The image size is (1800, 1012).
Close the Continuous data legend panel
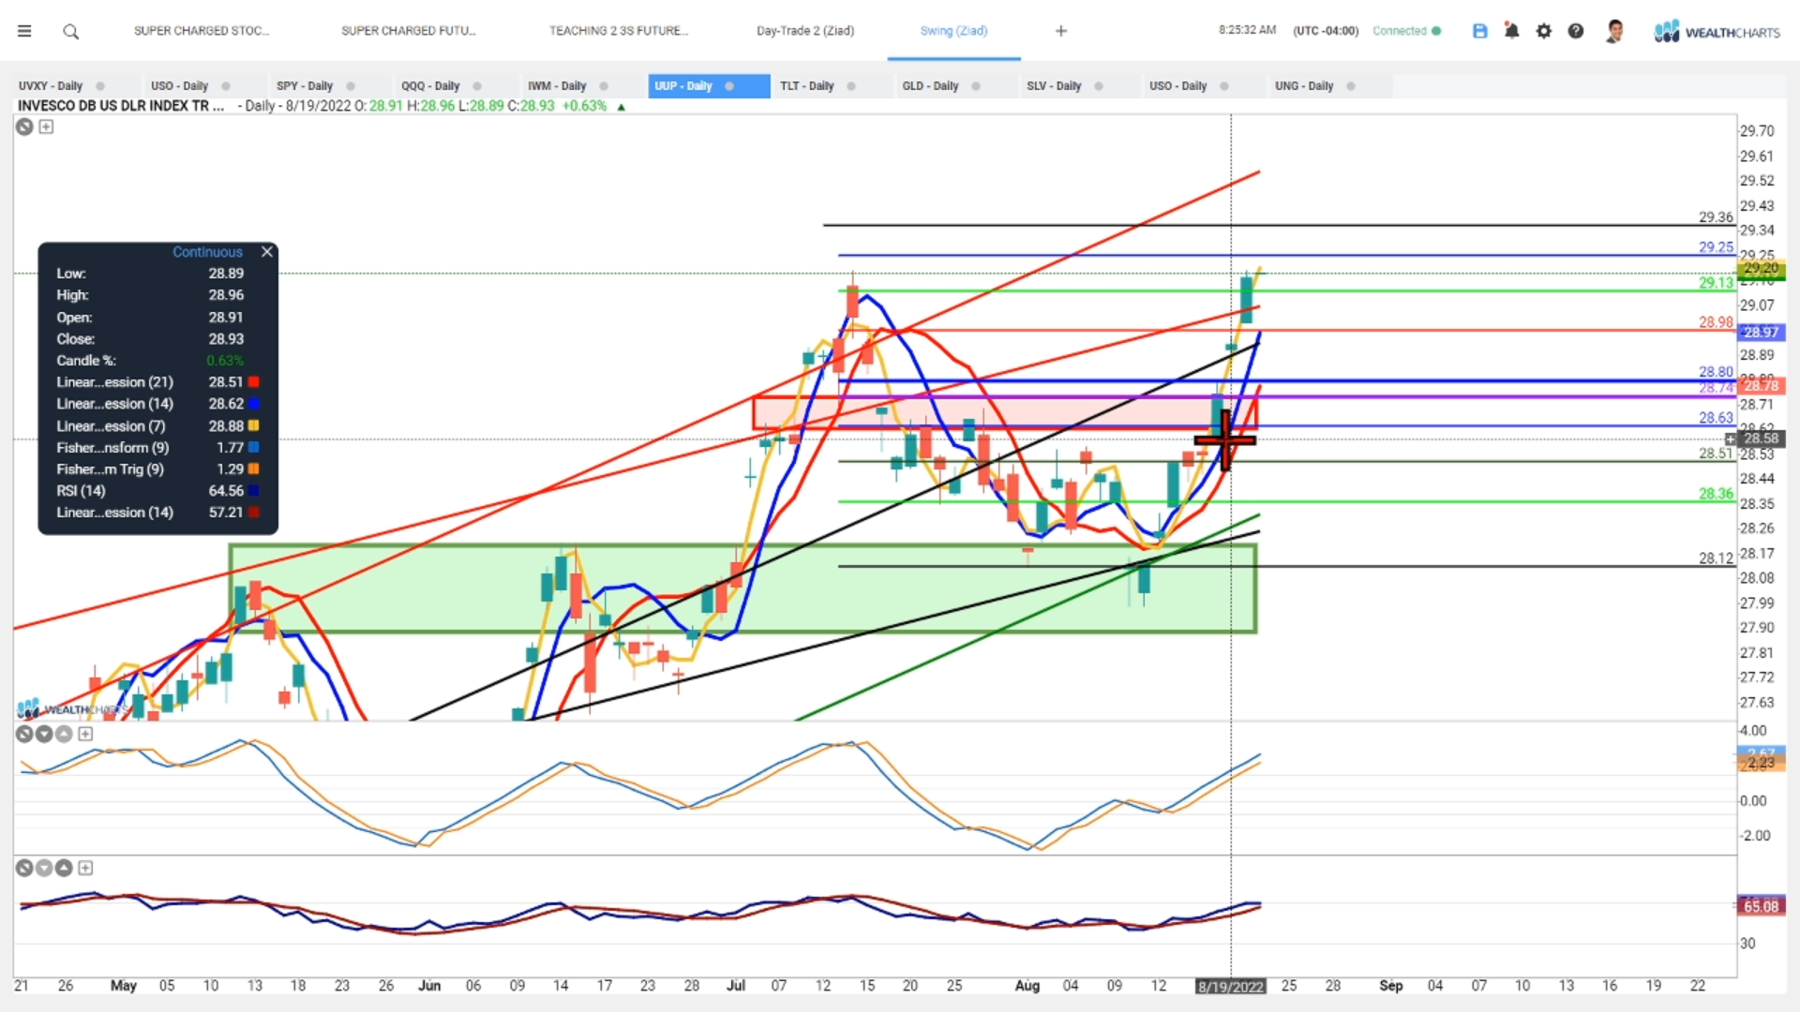(x=267, y=251)
